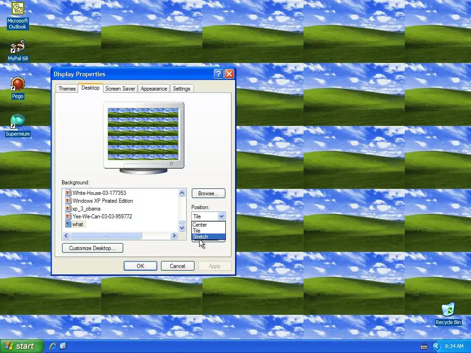Select Windows XP Pirated Edition background
The width and height of the screenshot is (471, 353).
click(x=103, y=201)
